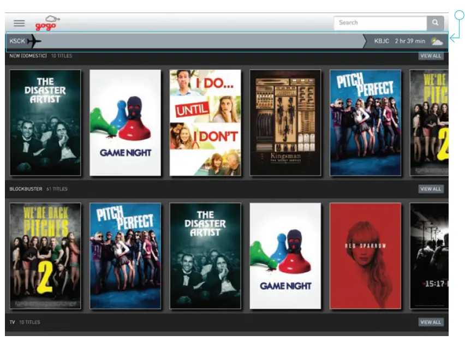
Task: View all Blockbuster titles
Action: pos(431,189)
